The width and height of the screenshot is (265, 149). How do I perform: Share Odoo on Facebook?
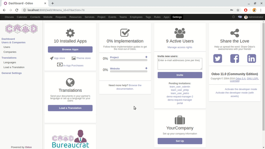point(235,58)
